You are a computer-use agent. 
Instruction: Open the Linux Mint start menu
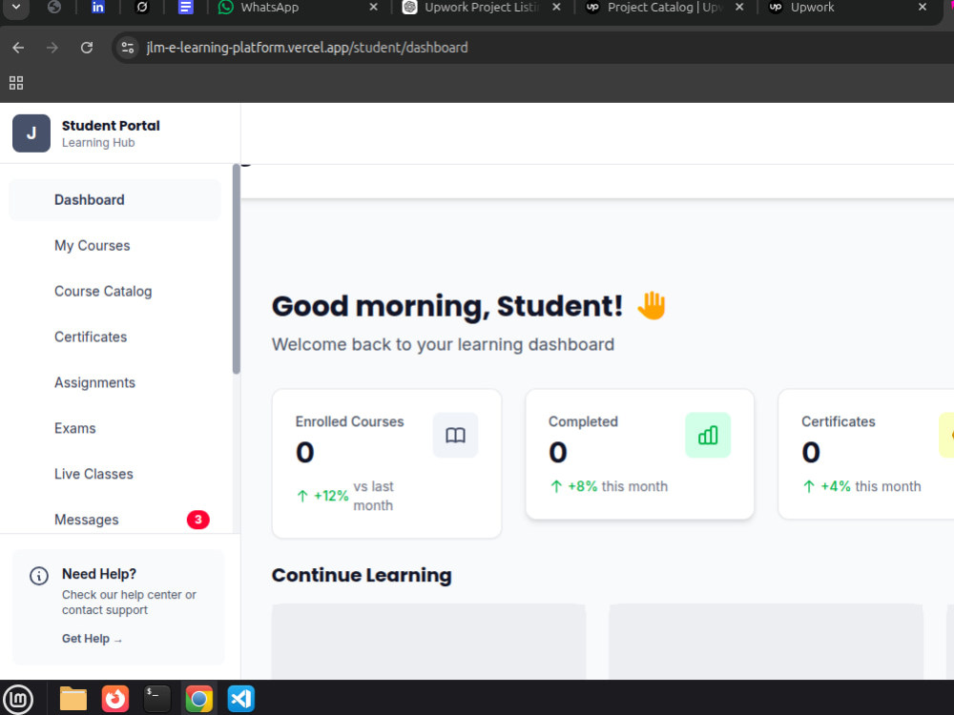click(18, 699)
